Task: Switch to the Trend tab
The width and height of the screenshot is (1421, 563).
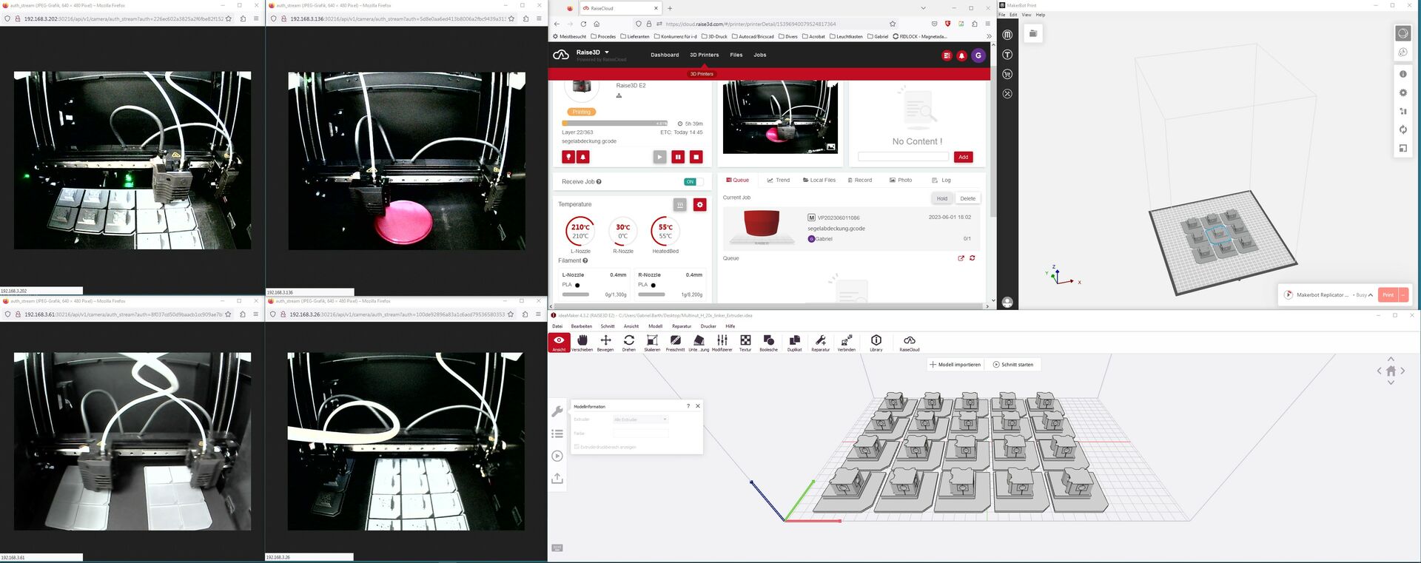Action: [x=779, y=180]
